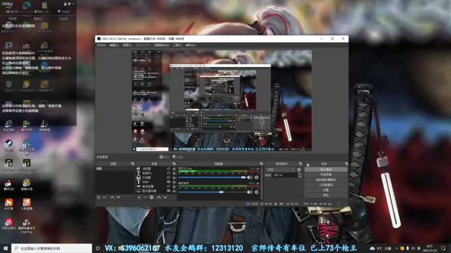Open the 工具(T) menu in OBS
The height and width of the screenshot is (253, 451).
coord(177,46)
